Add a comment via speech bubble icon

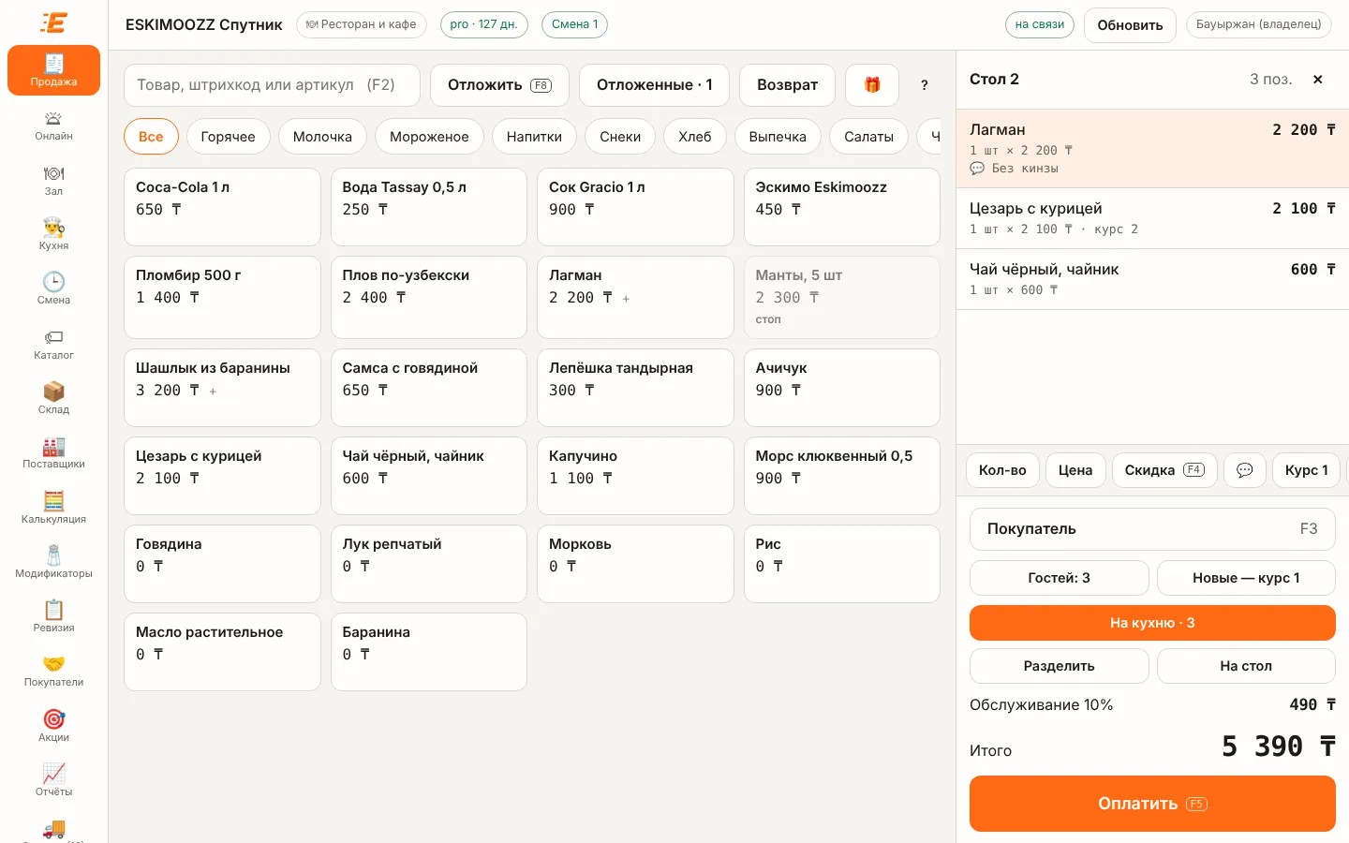pyautogui.click(x=1245, y=470)
